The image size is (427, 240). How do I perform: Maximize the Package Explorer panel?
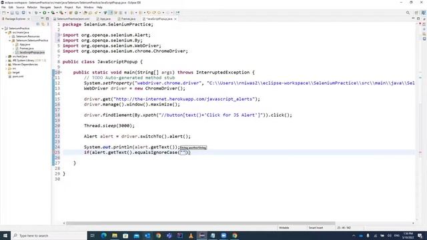pos(47,19)
